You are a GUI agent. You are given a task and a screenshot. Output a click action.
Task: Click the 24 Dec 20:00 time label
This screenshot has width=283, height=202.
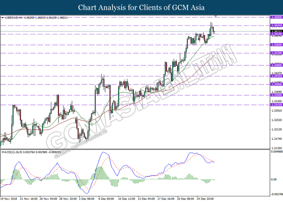205,199
